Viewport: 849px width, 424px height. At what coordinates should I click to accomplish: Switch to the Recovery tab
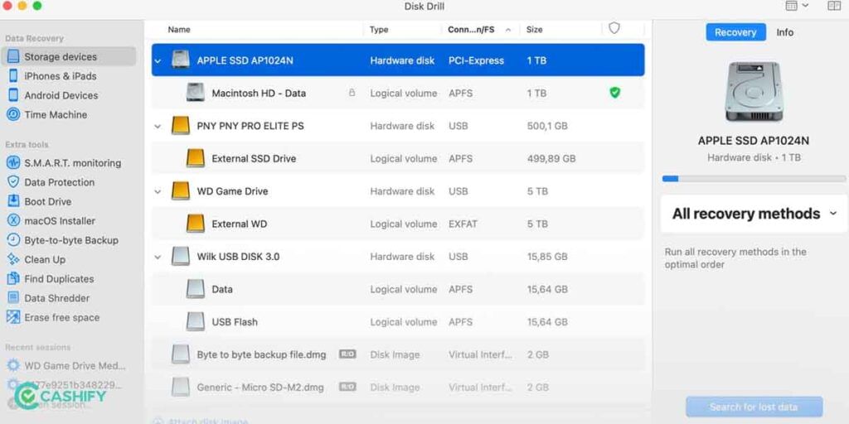pos(735,32)
